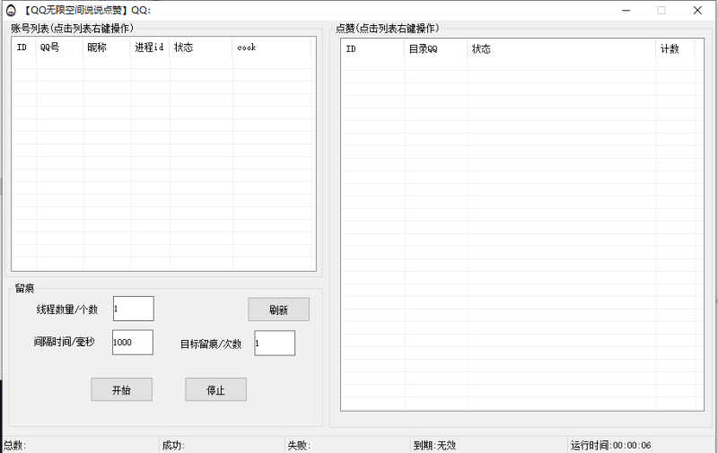Click the 进程id column header

coord(149,48)
